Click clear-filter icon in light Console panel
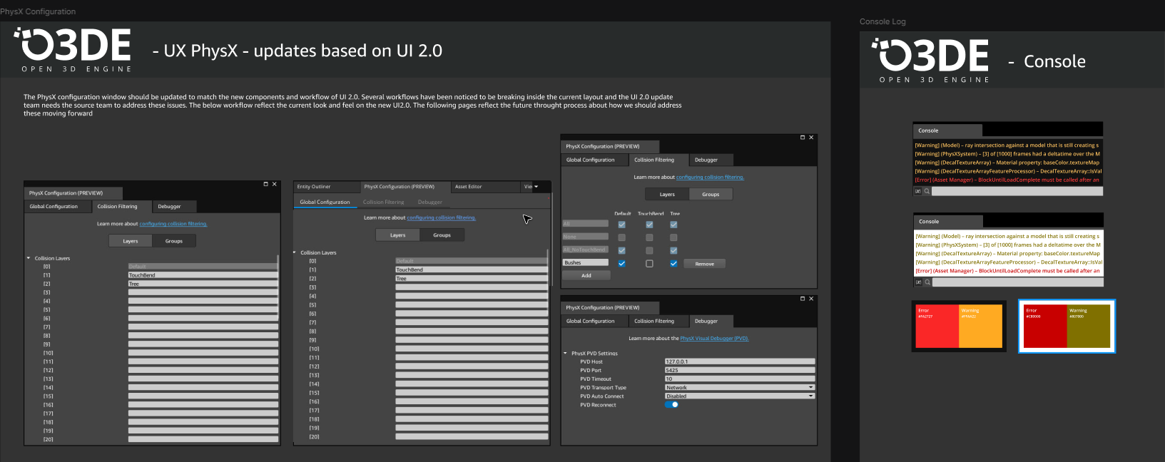Viewport: 1165px width, 462px height. pyautogui.click(x=919, y=282)
